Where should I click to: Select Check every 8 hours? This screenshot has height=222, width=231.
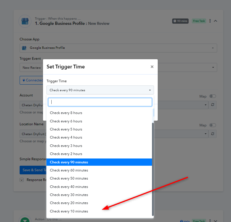99,113
